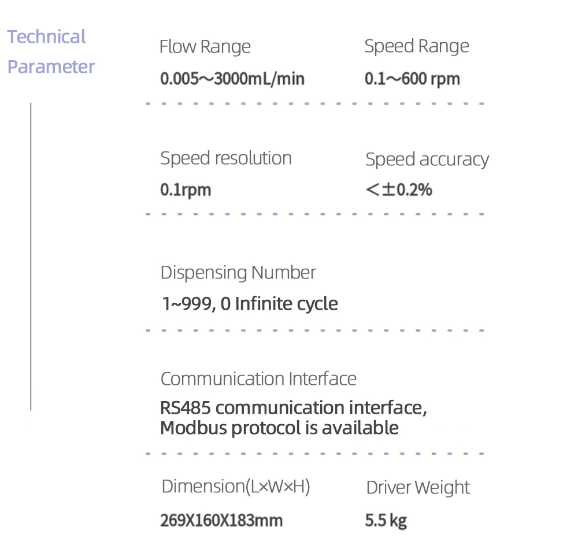This screenshot has width=578, height=553.
Task: Click the 0.005~3000mL/min flow value
Action: point(232,79)
